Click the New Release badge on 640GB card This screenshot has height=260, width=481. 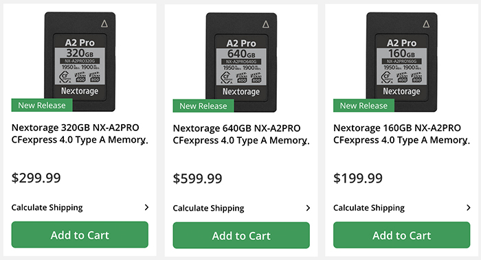[203, 106]
